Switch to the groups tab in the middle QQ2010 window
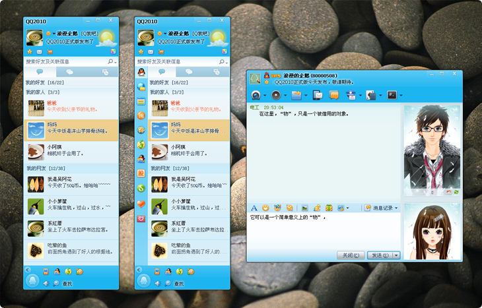 189,72
